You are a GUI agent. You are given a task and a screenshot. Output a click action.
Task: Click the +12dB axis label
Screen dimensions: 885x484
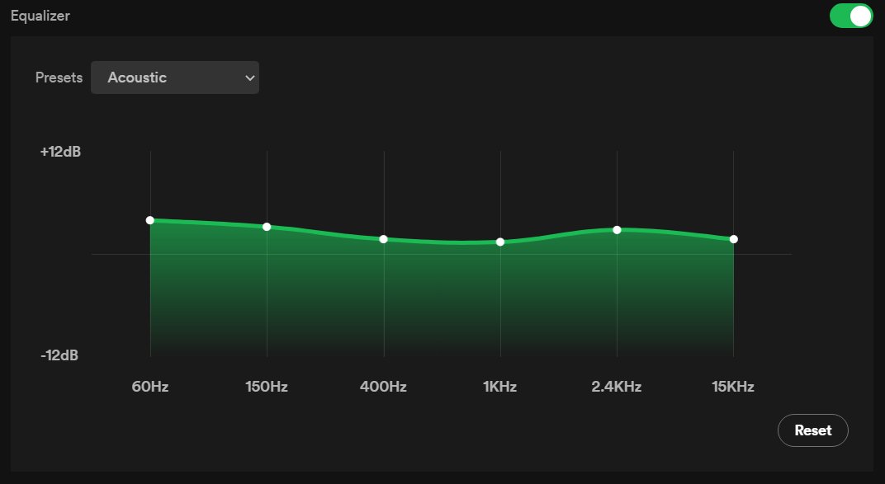[60, 152]
